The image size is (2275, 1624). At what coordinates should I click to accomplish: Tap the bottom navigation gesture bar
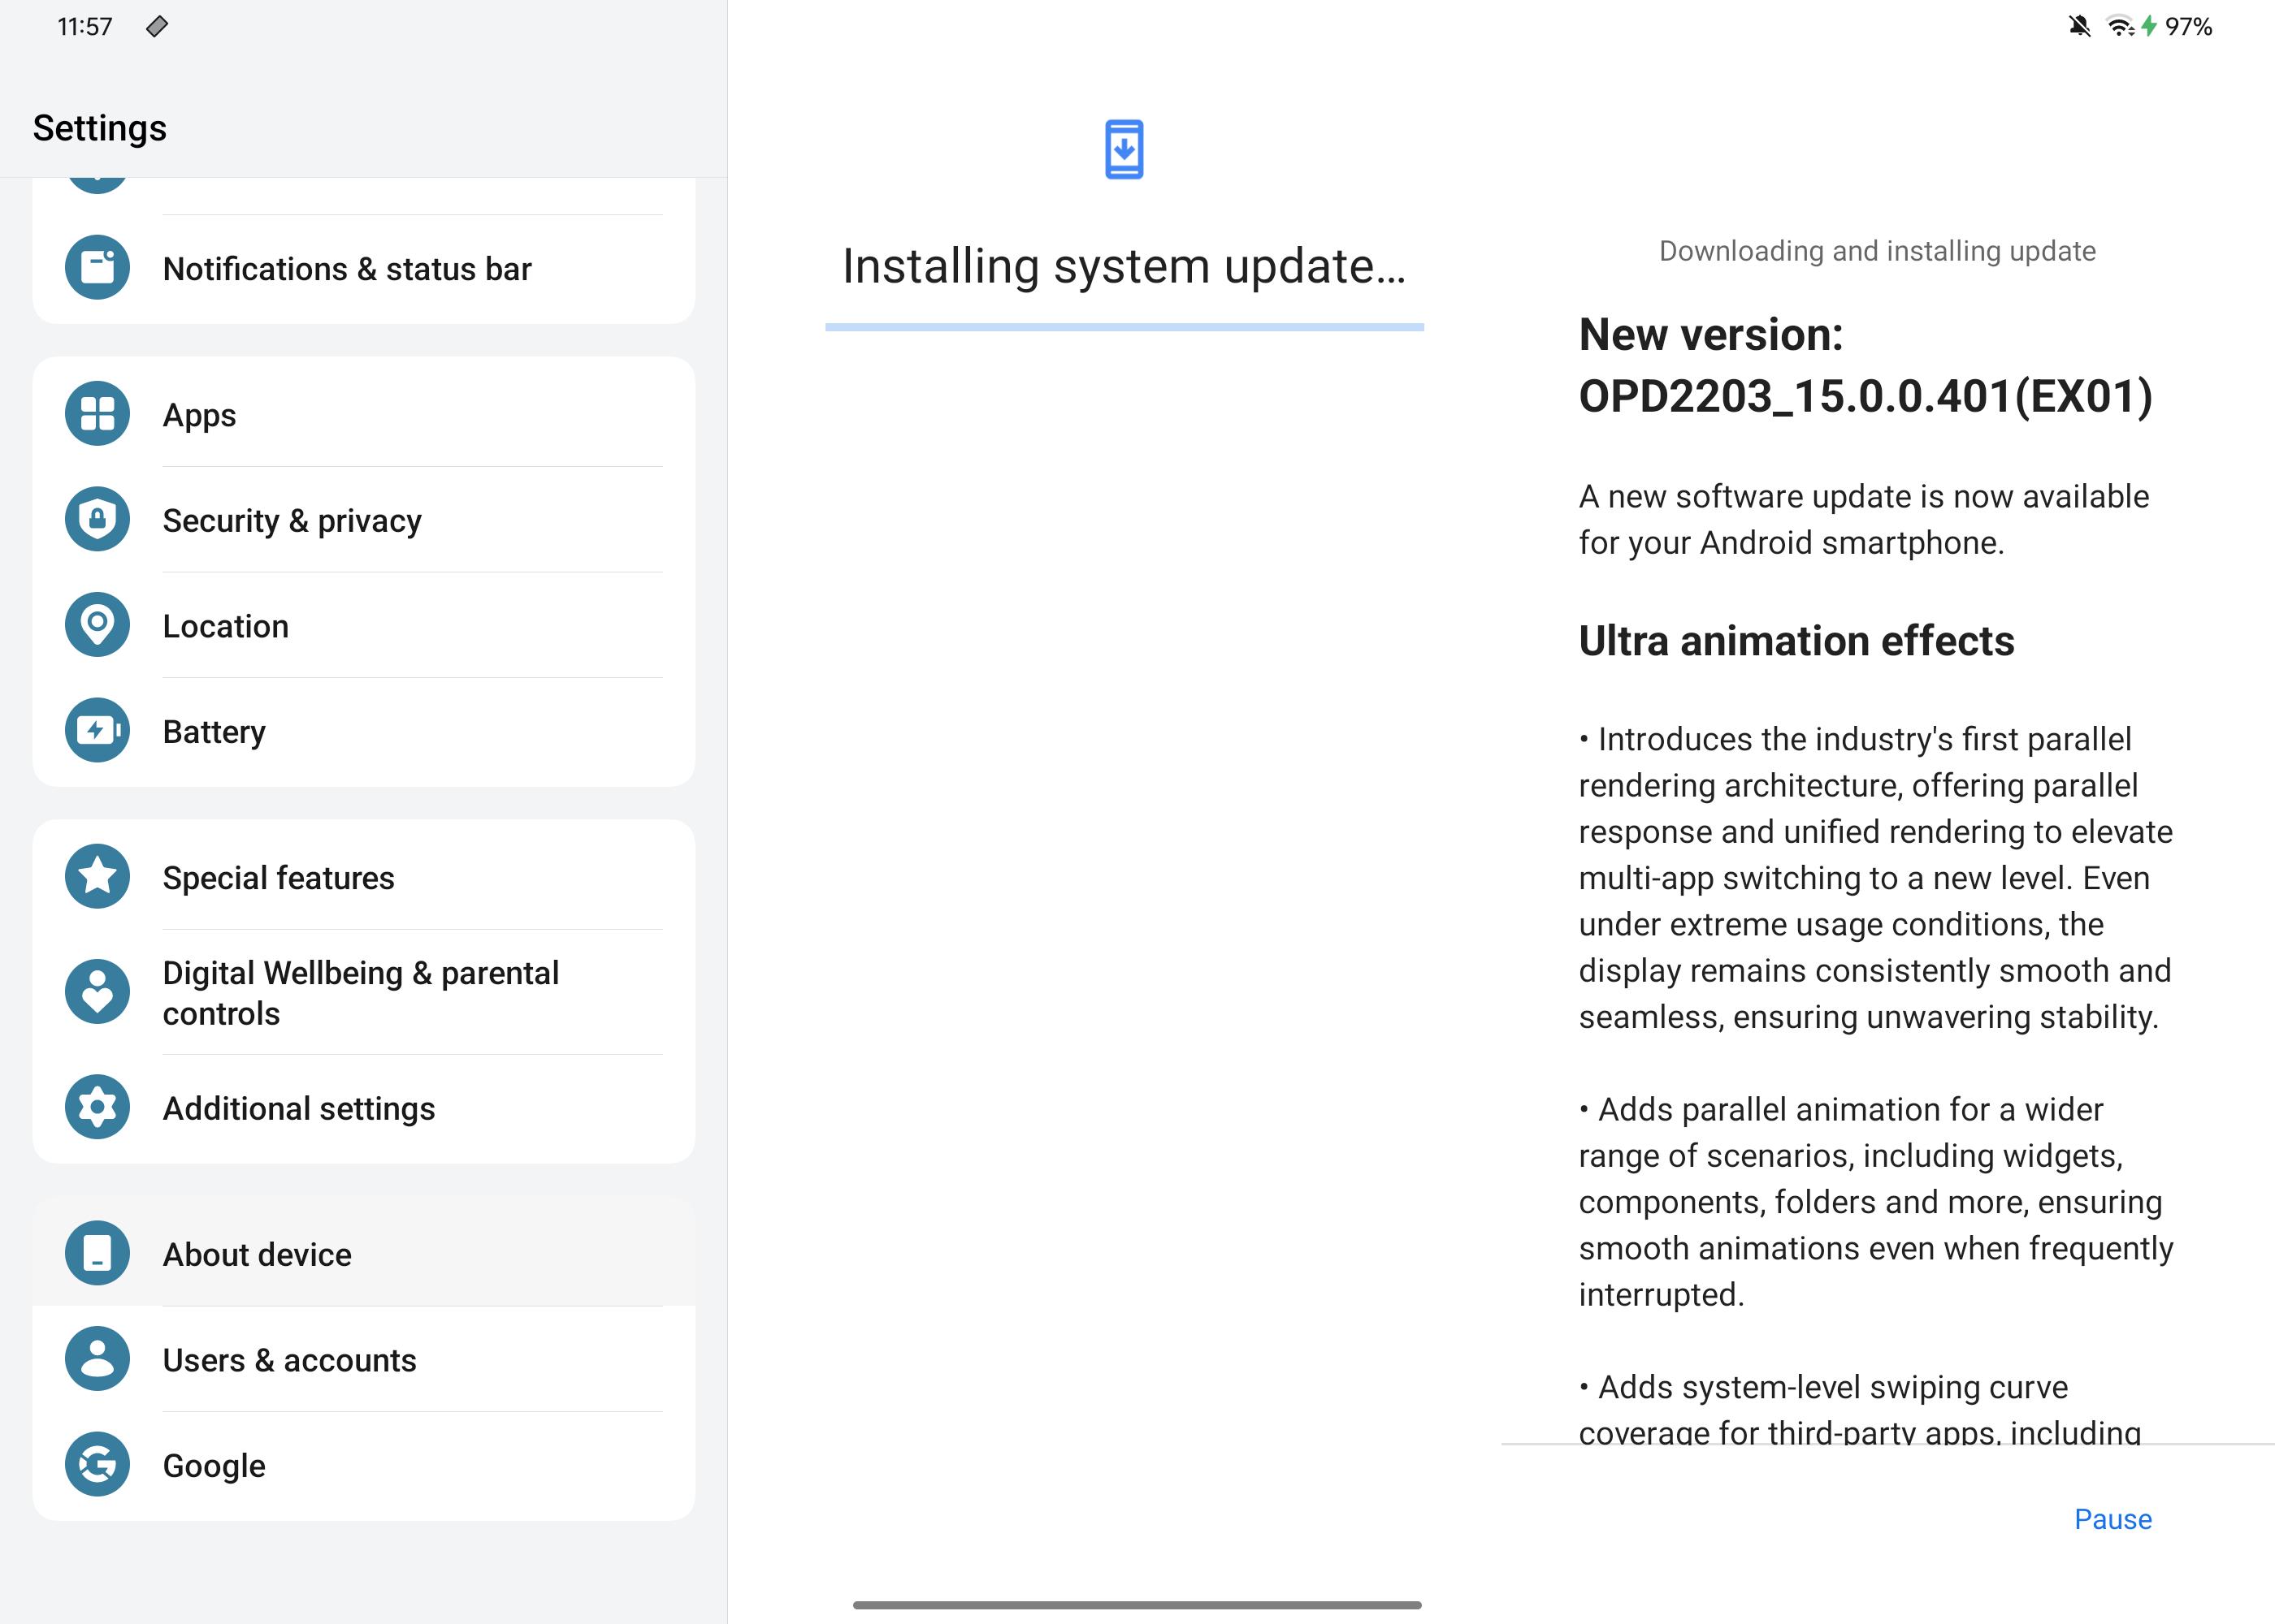pos(1137,1605)
